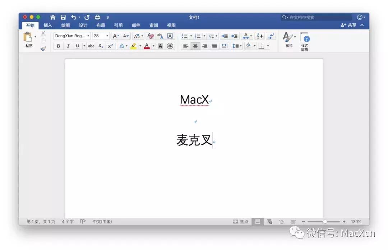Image resolution: width=388 pixels, height=250 pixels.
Task: Switch to the 布局 ribbon tab
Action: point(101,25)
